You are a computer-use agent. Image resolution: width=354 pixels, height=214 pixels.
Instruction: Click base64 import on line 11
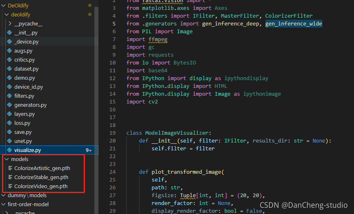tap(158, 71)
